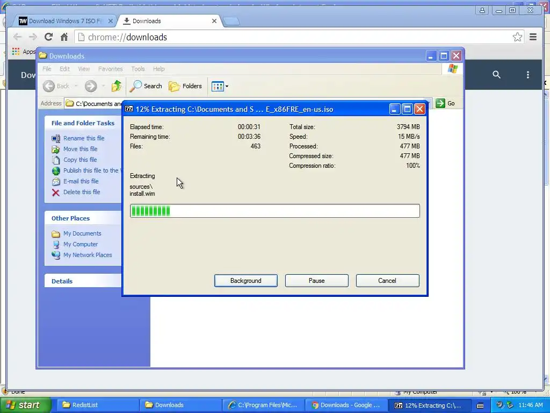Click the 12% Extracting taskbar button
The height and width of the screenshot is (413, 550).
point(429,405)
